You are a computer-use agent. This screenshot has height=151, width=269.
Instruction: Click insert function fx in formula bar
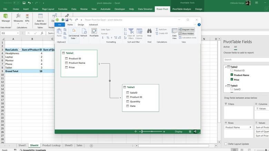42,33
